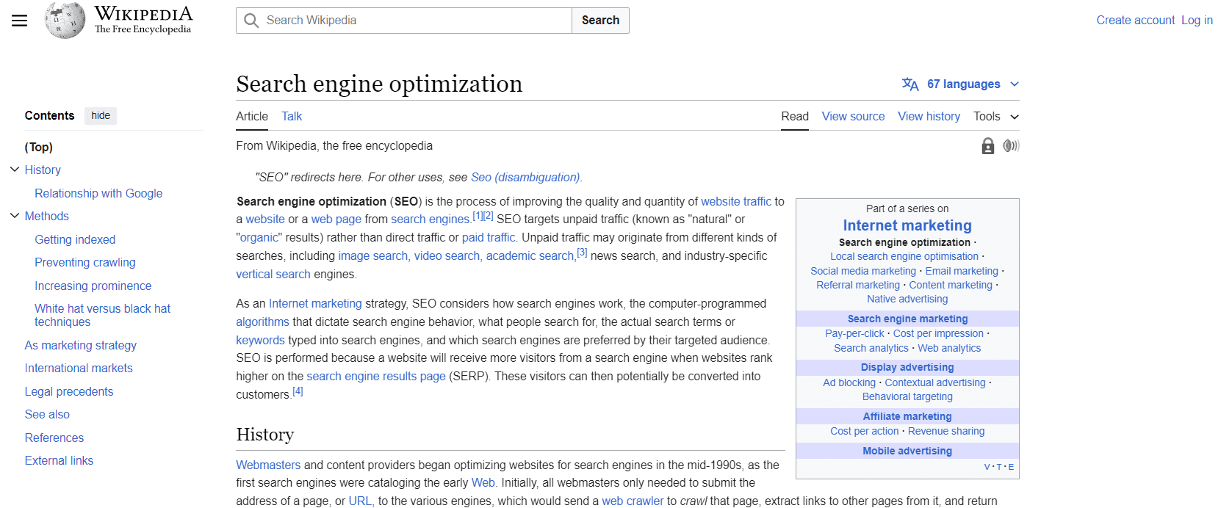Image resolution: width=1221 pixels, height=508 pixels.
Task: Open Relationship with Google contents entry
Action: (x=98, y=193)
